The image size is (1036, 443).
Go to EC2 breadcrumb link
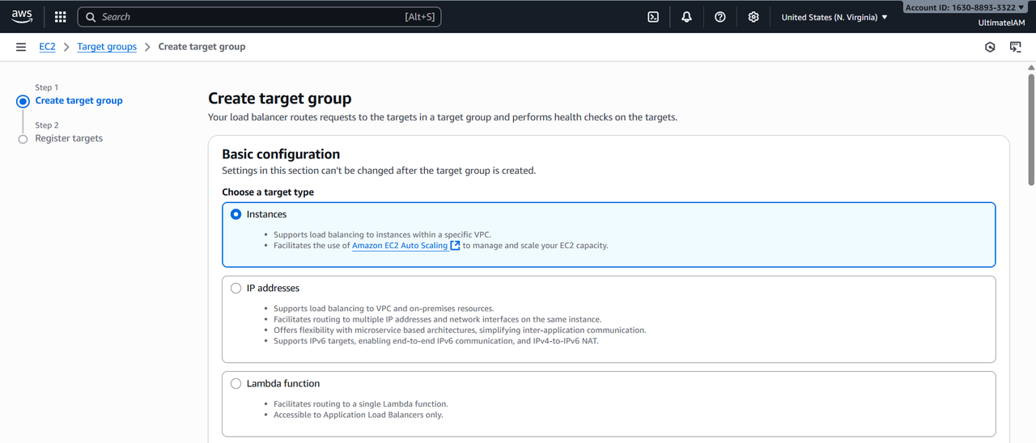pos(48,47)
